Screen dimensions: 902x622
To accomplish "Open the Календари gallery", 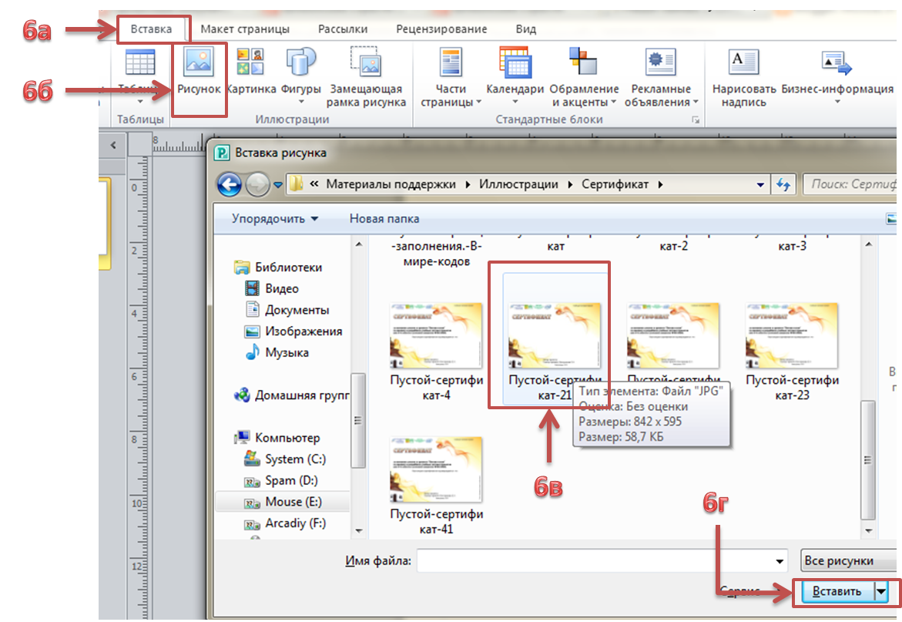I will 515,75.
